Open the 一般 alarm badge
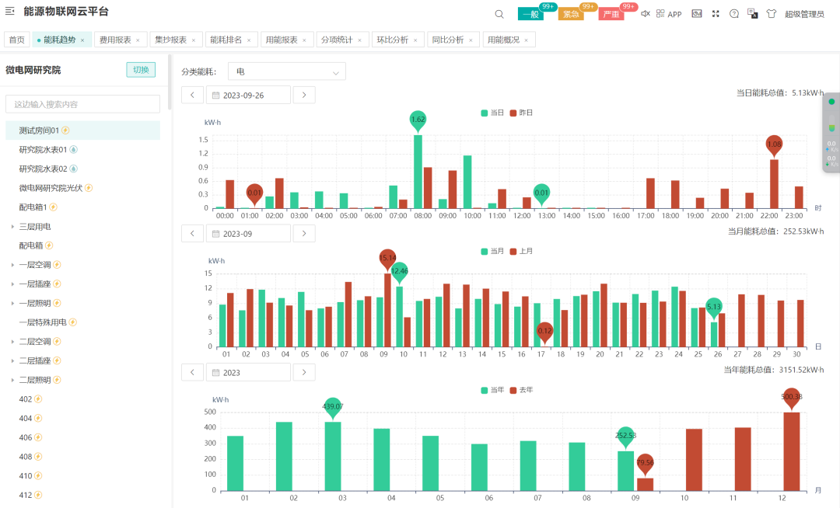The image size is (840, 508). coord(530,14)
